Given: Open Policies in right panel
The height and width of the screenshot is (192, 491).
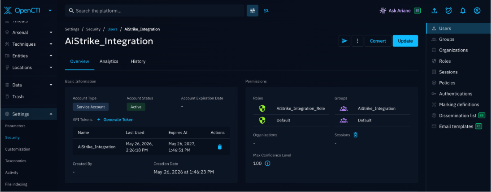Looking at the screenshot, I should pyautogui.click(x=458, y=83).
